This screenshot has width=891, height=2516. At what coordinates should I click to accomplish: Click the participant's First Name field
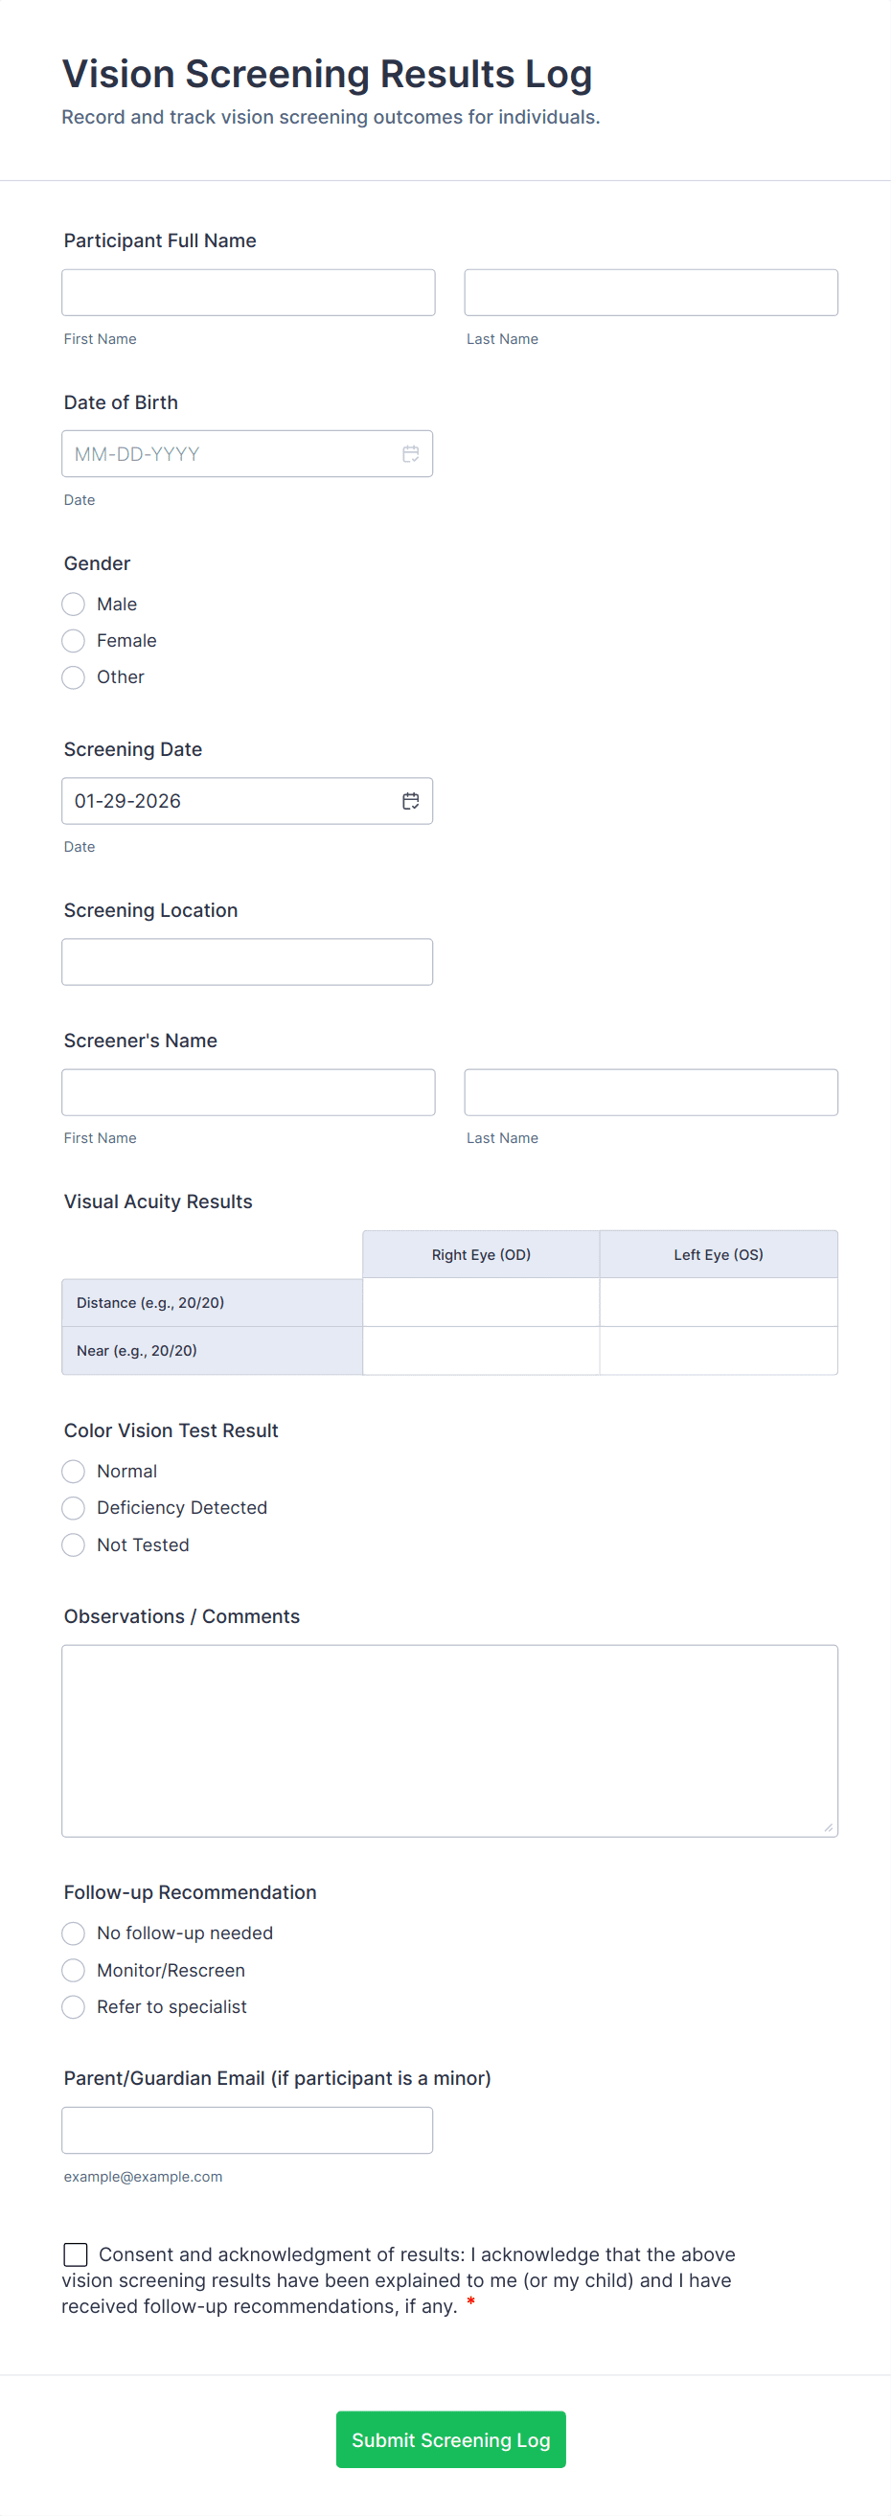tap(248, 291)
